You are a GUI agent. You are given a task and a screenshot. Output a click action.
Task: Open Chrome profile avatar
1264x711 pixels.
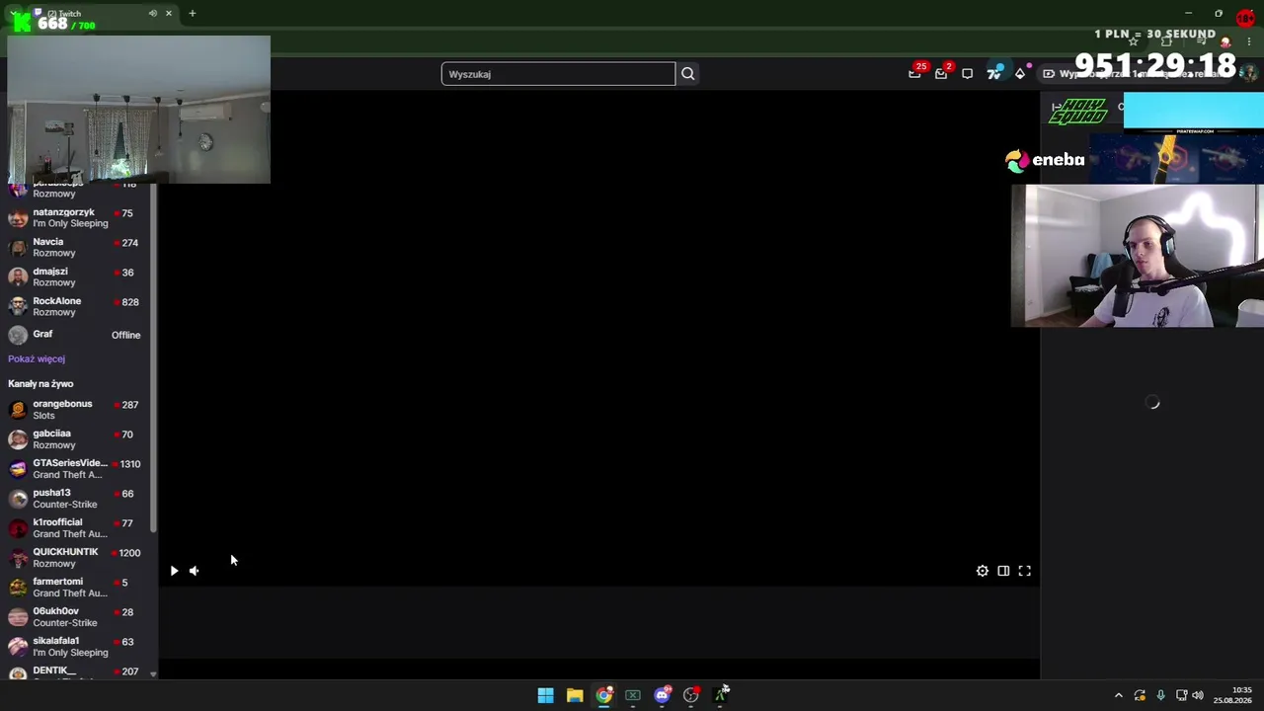(1225, 41)
